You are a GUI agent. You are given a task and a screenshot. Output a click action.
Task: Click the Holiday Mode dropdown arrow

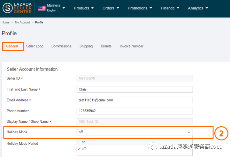pyautogui.click(x=189, y=133)
